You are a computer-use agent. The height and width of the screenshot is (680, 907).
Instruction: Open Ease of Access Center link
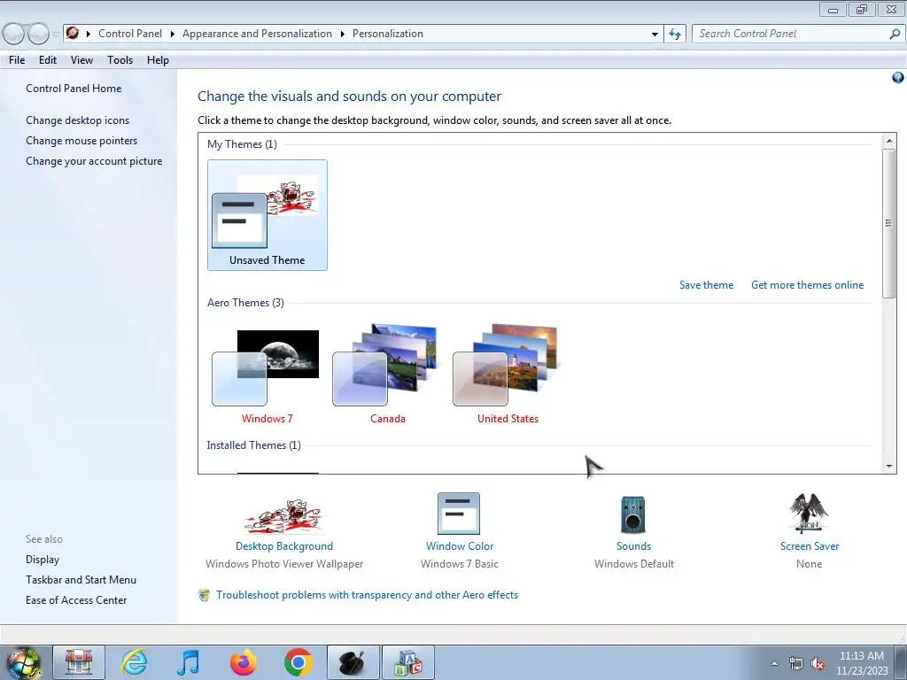[x=76, y=600]
